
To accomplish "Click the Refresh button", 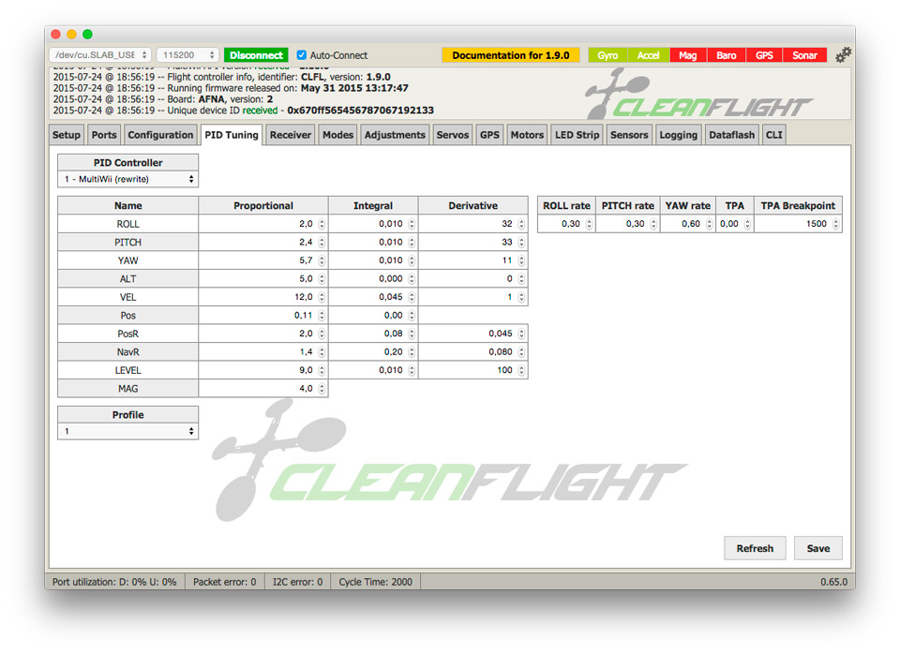I will (755, 548).
